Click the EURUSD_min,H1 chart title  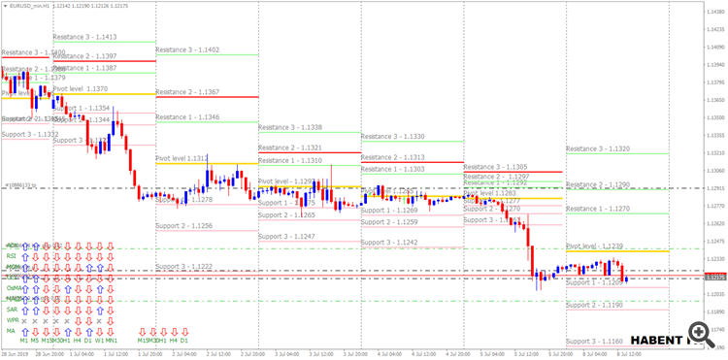30,7
